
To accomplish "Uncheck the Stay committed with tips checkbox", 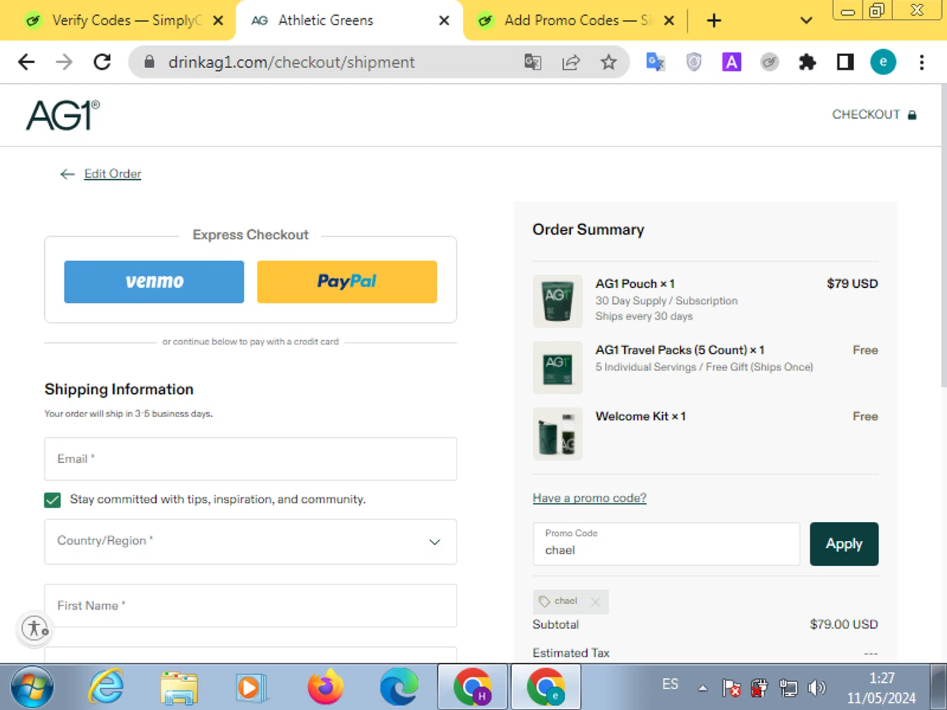I will tap(52, 500).
